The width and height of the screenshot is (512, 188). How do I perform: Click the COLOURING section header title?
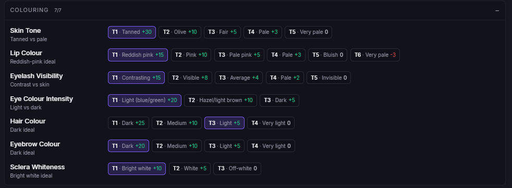(x=29, y=10)
